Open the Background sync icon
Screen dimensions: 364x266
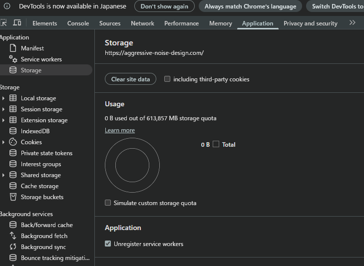coord(13,247)
